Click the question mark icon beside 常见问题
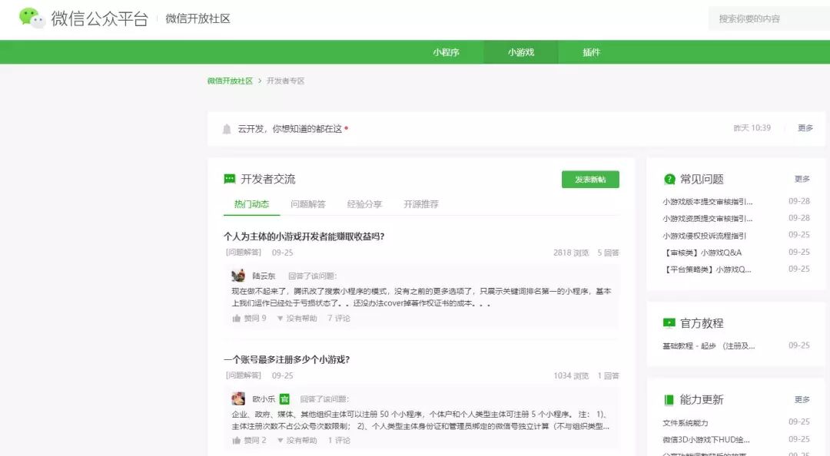The height and width of the screenshot is (456, 830). [x=669, y=180]
